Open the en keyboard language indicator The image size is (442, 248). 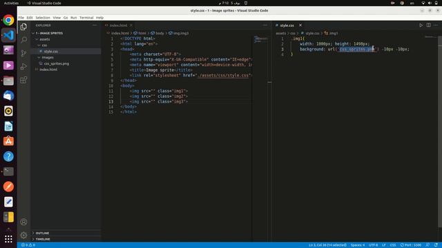412,3
